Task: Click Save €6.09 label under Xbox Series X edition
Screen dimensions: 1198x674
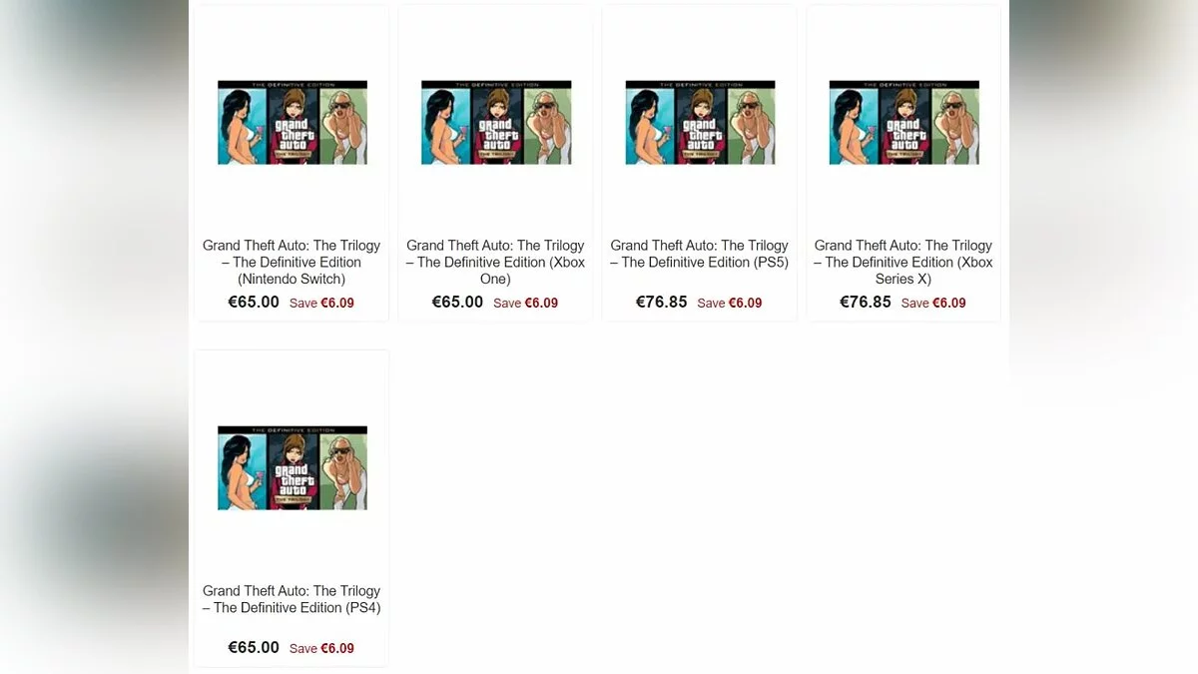Action: (933, 303)
